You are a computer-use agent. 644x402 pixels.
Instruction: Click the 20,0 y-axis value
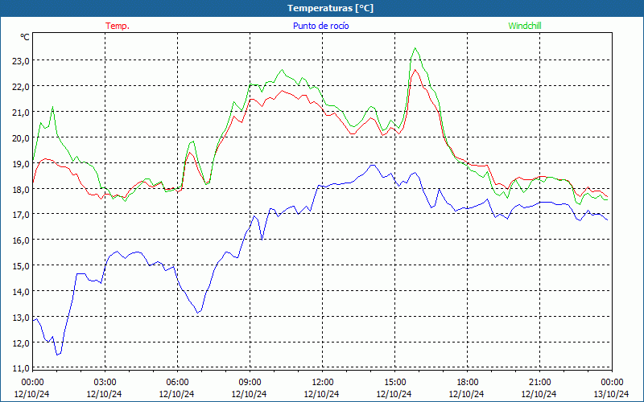click(x=21, y=137)
